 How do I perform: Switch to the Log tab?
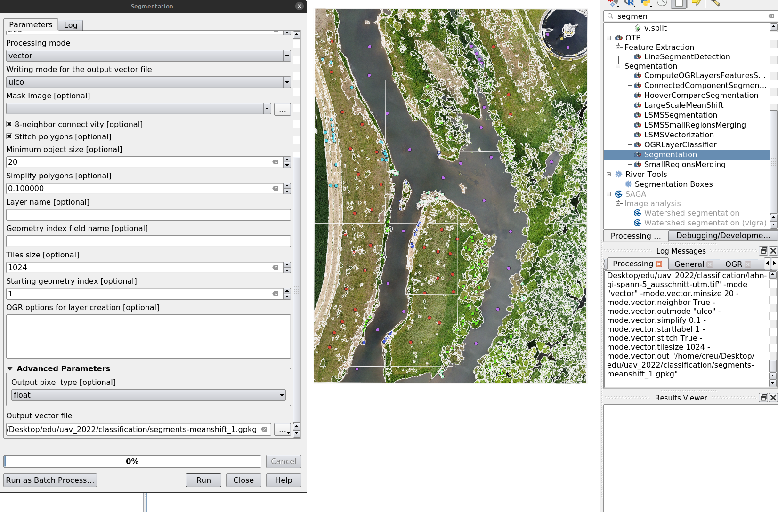click(71, 25)
